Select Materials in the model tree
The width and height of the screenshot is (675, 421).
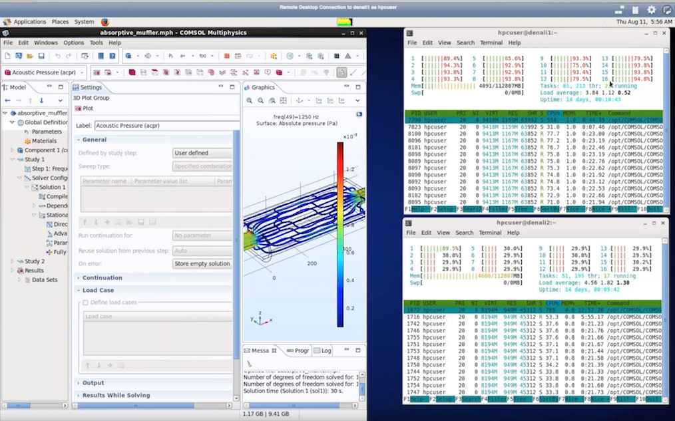coord(44,141)
